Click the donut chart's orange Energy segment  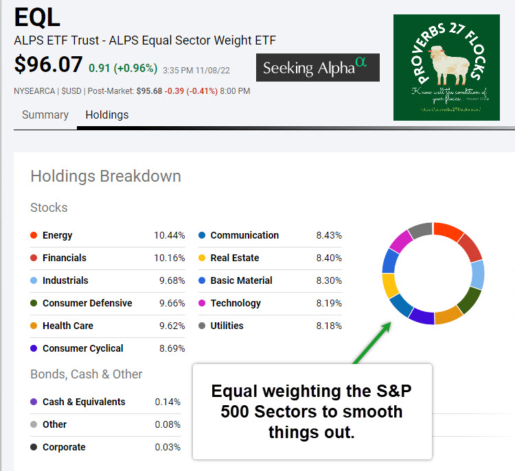[x=448, y=231]
